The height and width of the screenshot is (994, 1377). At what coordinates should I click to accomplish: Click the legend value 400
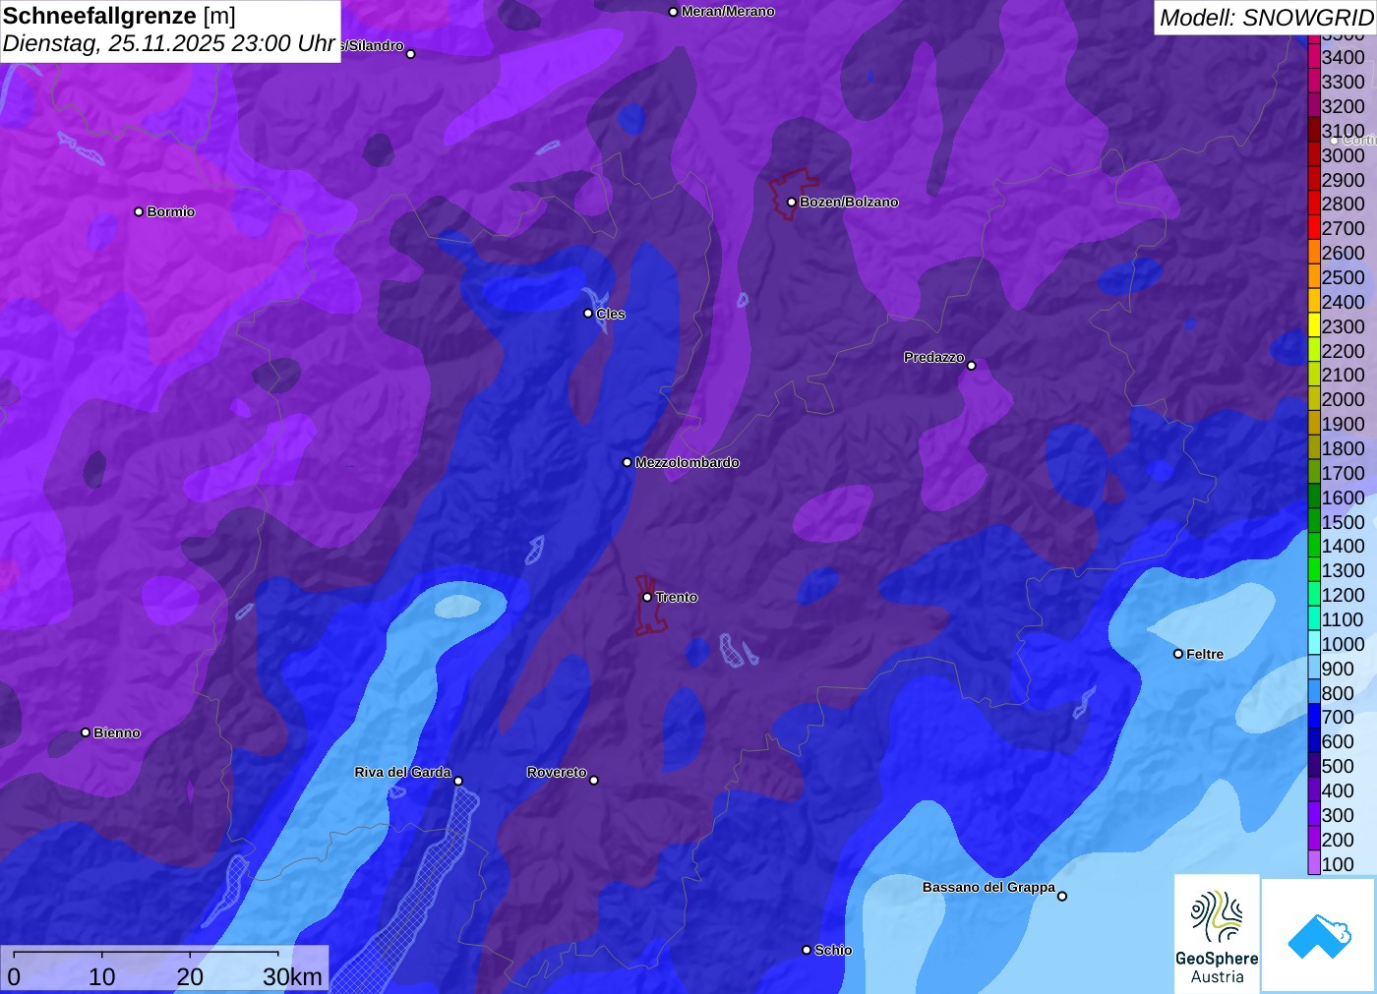(x=1338, y=790)
